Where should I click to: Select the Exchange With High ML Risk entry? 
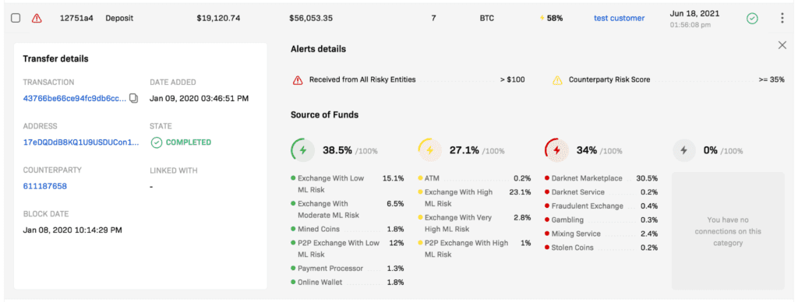(x=475, y=198)
